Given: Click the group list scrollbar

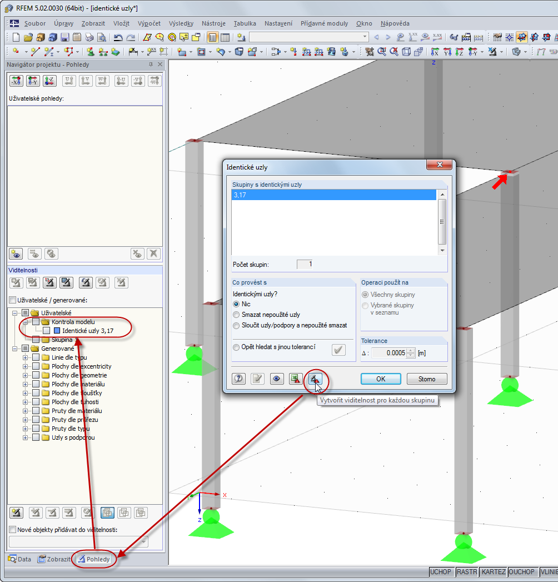Looking at the screenshot, I should tap(442, 222).
